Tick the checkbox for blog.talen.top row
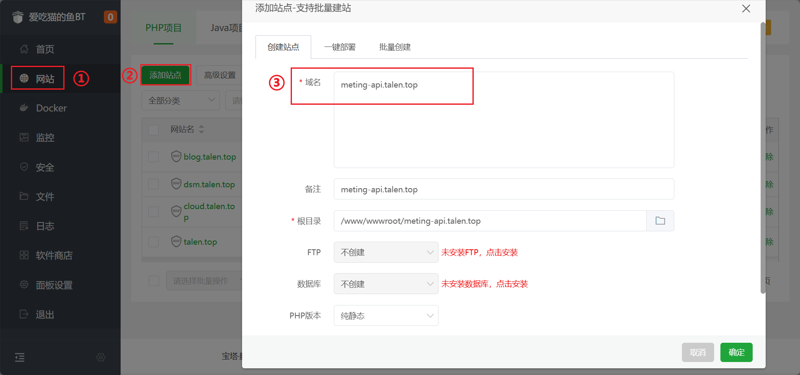Image resolution: width=800 pixels, height=375 pixels. coord(154,157)
